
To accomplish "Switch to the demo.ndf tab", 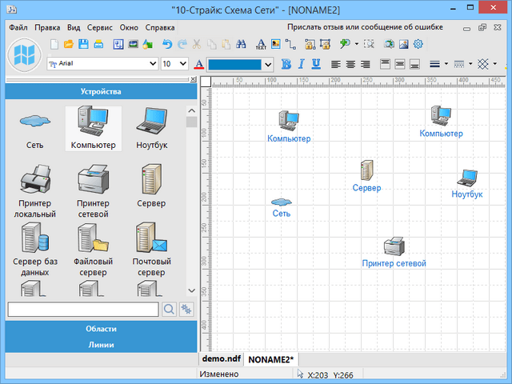I will click(x=221, y=359).
